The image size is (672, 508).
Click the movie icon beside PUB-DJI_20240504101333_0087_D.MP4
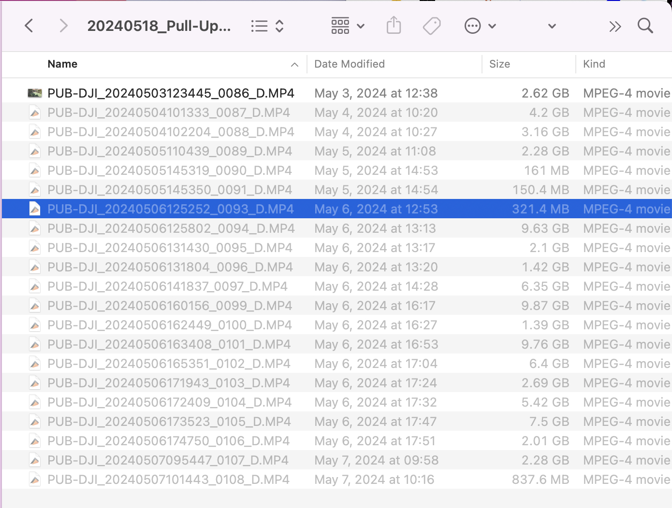[x=35, y=112]
